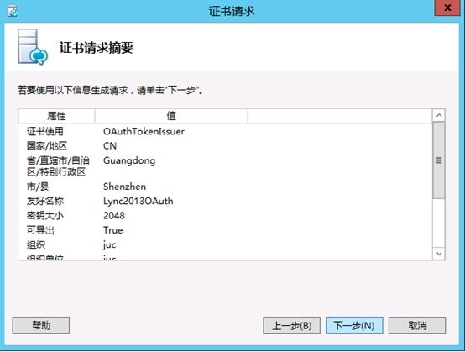Open help with the 帮助 button
465x352 pixels.
pos(41,325)
